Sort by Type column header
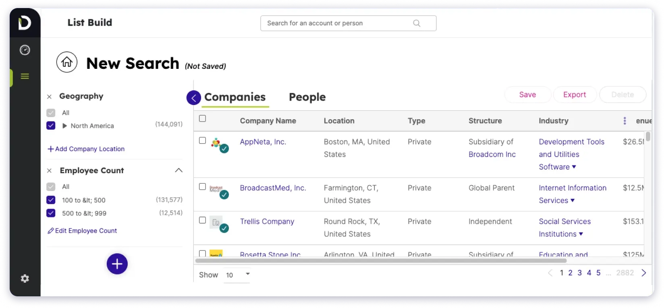This screenshot has height=308, width=664. [x=416, y=121]
